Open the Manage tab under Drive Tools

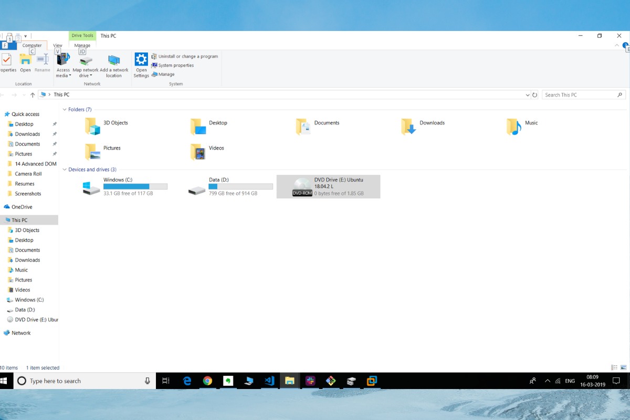(82, 46)
